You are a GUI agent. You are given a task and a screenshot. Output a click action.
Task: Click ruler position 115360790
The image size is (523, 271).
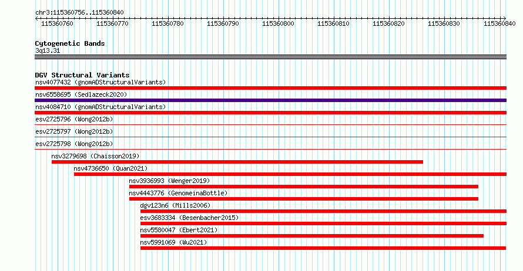click(x=223, y=23)
